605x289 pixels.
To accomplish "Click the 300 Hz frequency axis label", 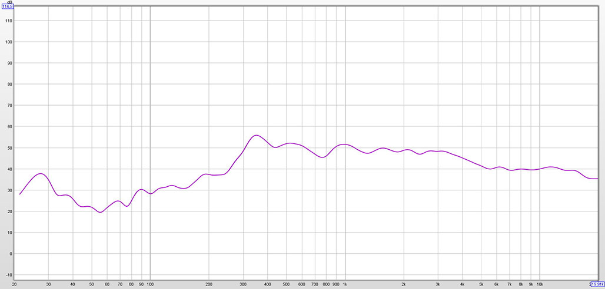I will click(243, 284).
